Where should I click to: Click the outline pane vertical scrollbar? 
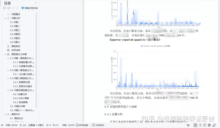[36, 61]
